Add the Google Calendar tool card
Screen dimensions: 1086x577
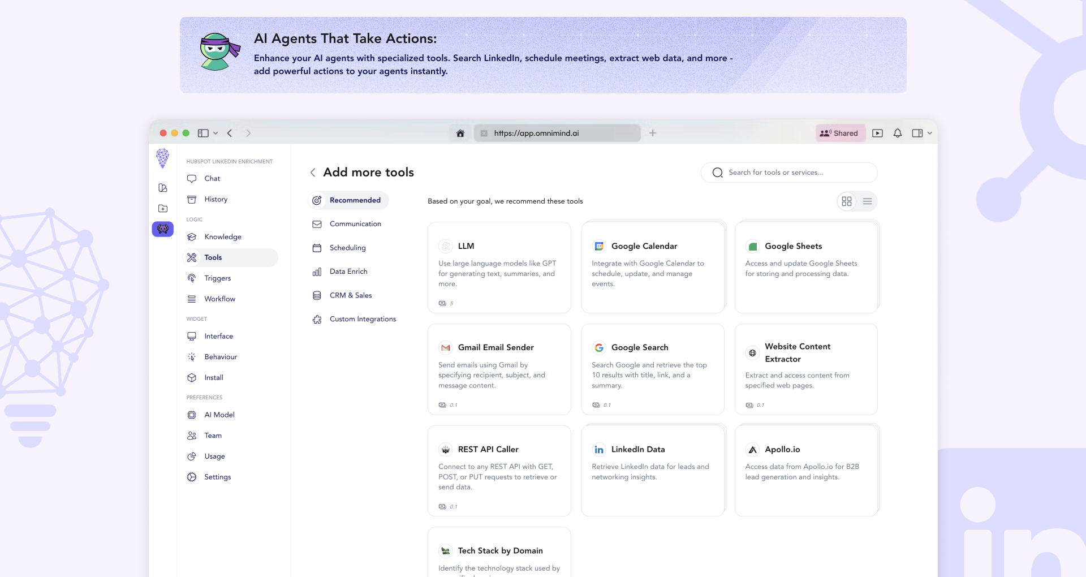653,268
